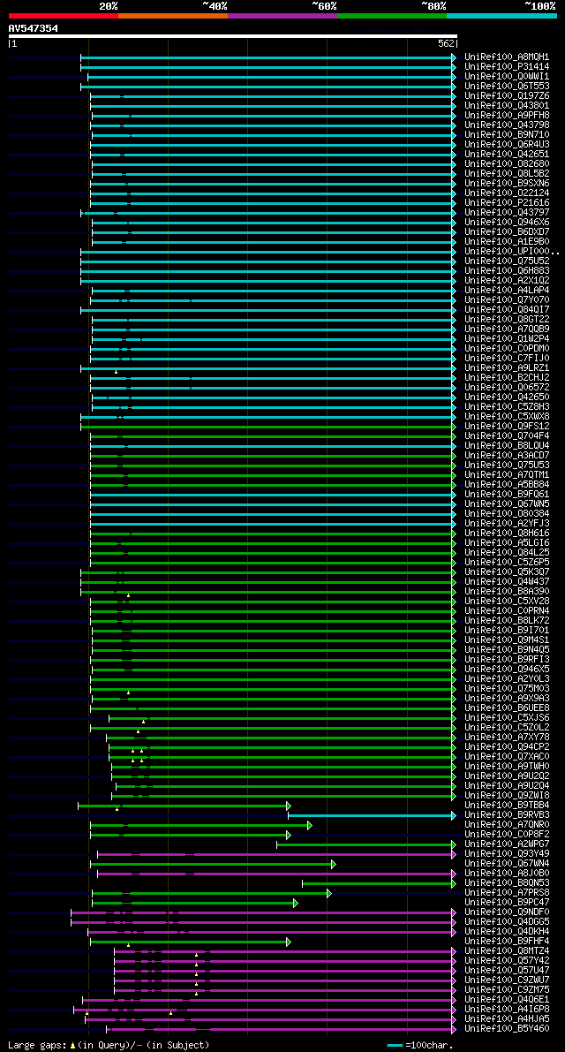Screen dimensions: 565x1052
Task: Open the UniRef100_O82680 hit
Action: (507, 164)
